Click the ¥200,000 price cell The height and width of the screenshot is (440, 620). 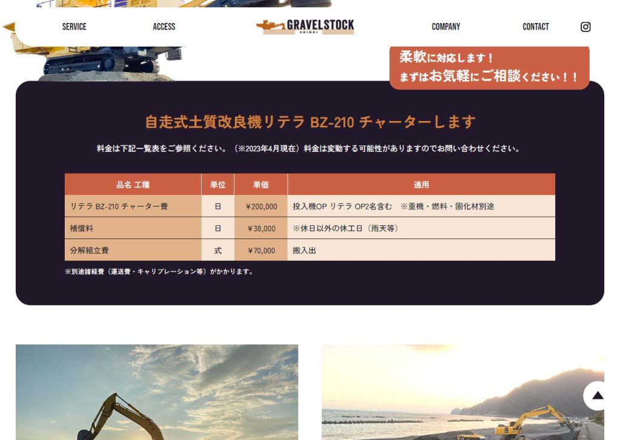click(x=261, y=206)
